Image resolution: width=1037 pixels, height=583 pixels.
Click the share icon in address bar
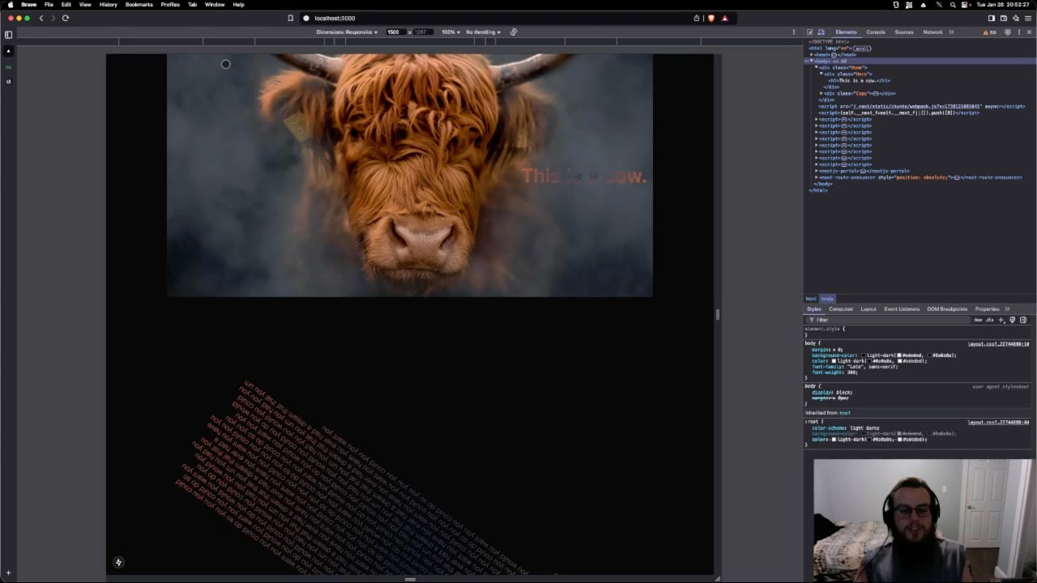coord(696,18)
